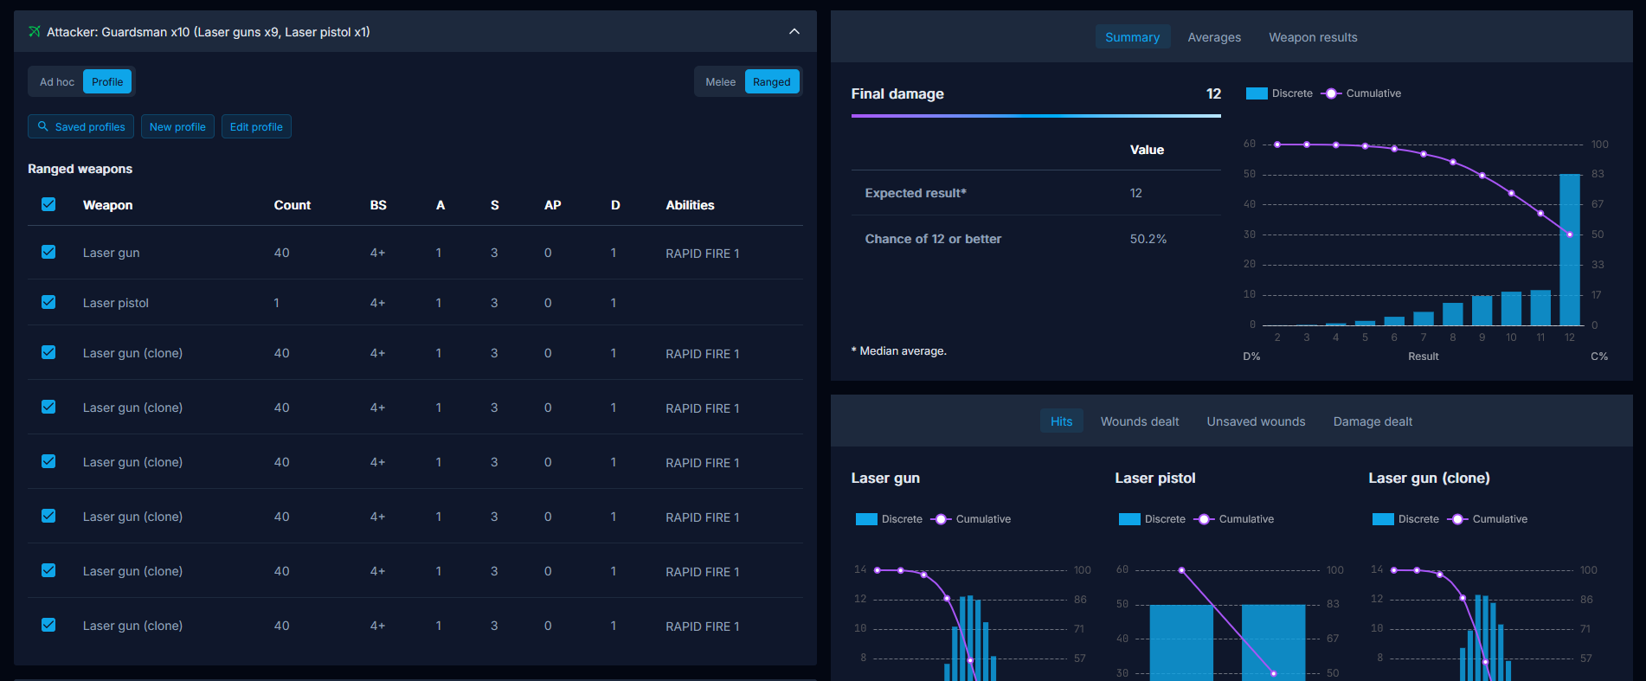Click the Laser pistol weapon name
The width and height of the screenshot is (1646, 681).
116,303
